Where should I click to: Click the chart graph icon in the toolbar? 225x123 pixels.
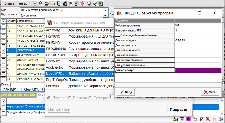pyautogui.click(x=71, y=4)
